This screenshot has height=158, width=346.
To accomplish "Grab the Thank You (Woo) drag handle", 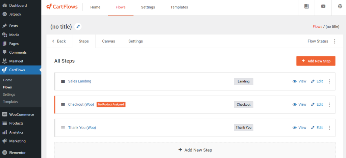I will [63, 128].
